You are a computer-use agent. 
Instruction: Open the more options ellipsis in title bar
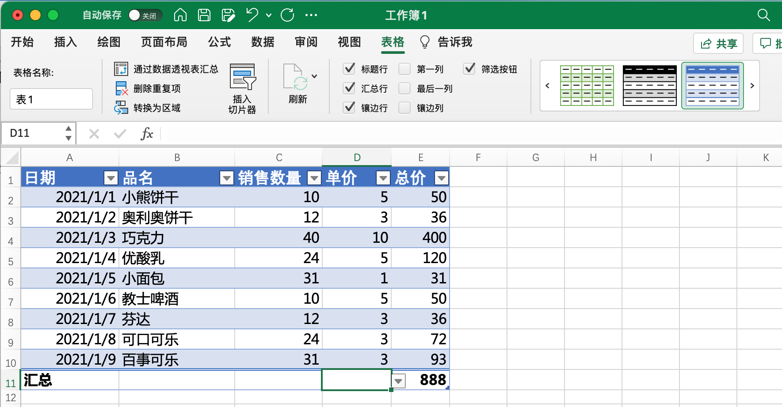(x=311, y=15)
